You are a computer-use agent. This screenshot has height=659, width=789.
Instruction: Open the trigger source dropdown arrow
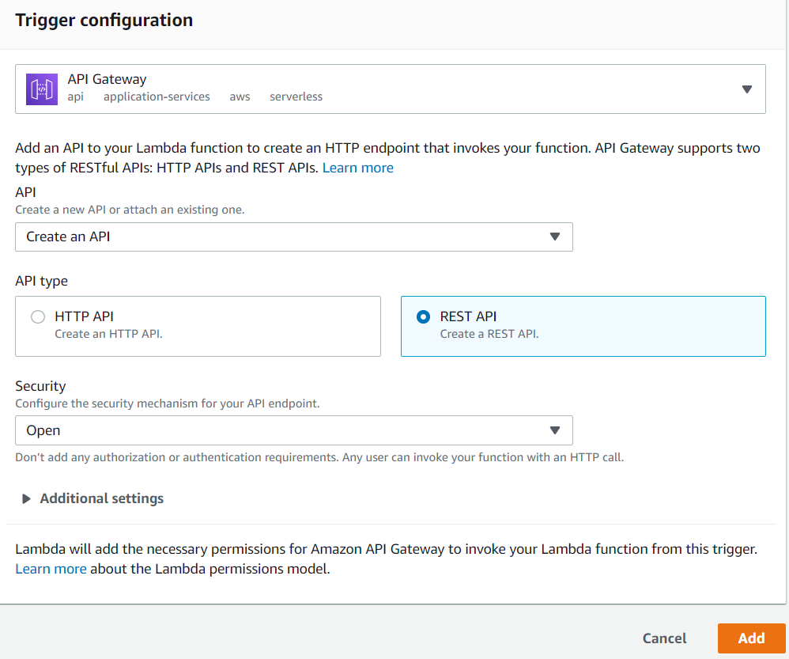747,89
